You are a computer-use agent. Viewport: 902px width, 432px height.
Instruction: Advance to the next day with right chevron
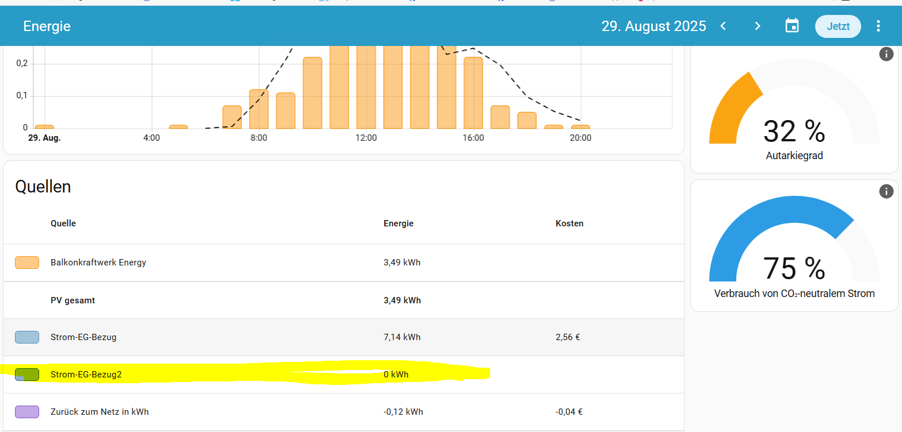[758, 26]
